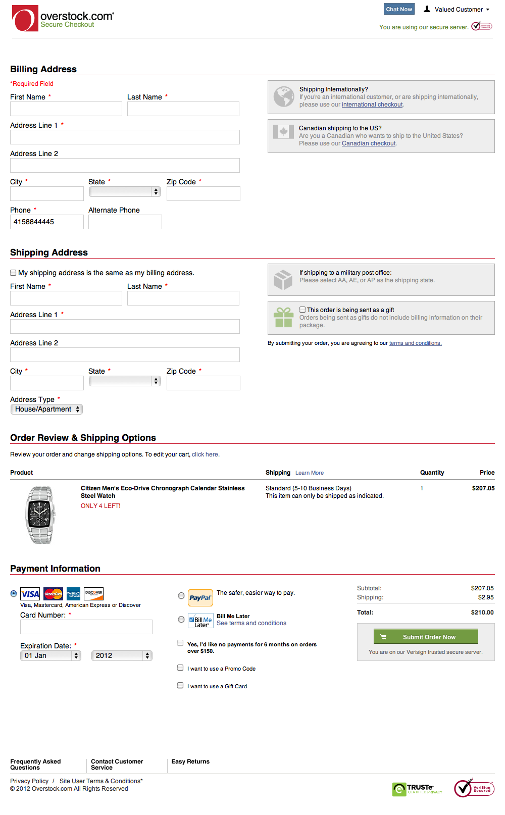
Task: Enable the order is a gift option
Action: pyautogui.click(x=302, y=310)
